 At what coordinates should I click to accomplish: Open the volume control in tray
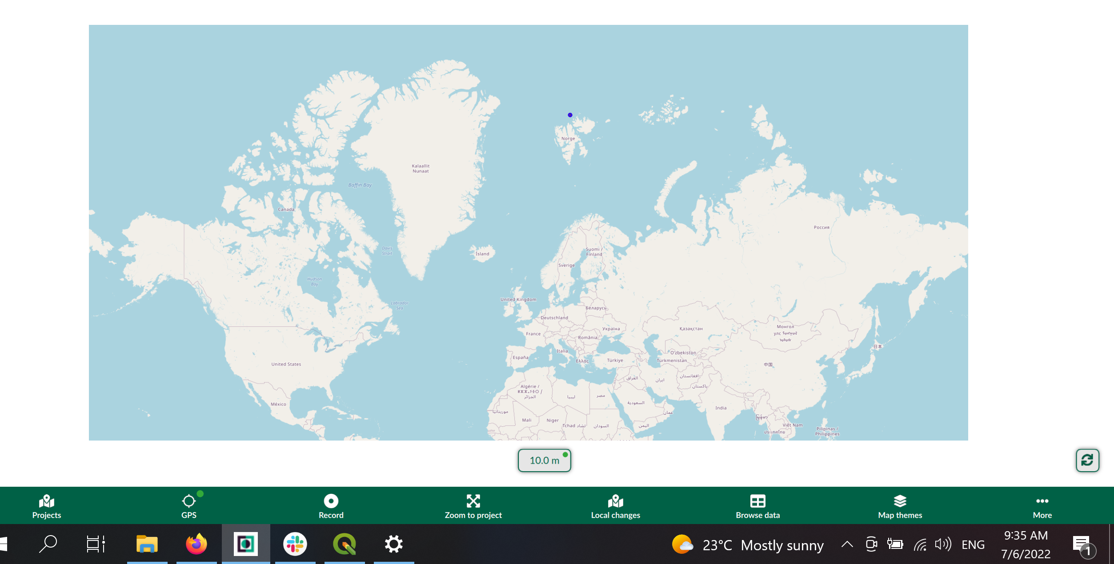[x=942, y=544]
